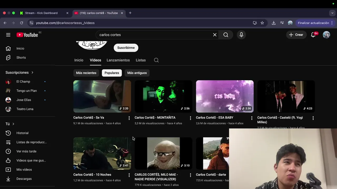
Task: Click the magnifier search submit button
Action: coord(226,35)
